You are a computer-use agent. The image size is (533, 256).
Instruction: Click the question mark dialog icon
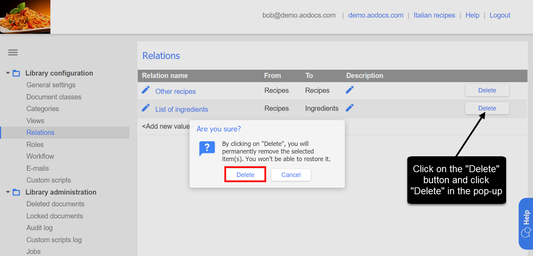[x=207, y=149]
